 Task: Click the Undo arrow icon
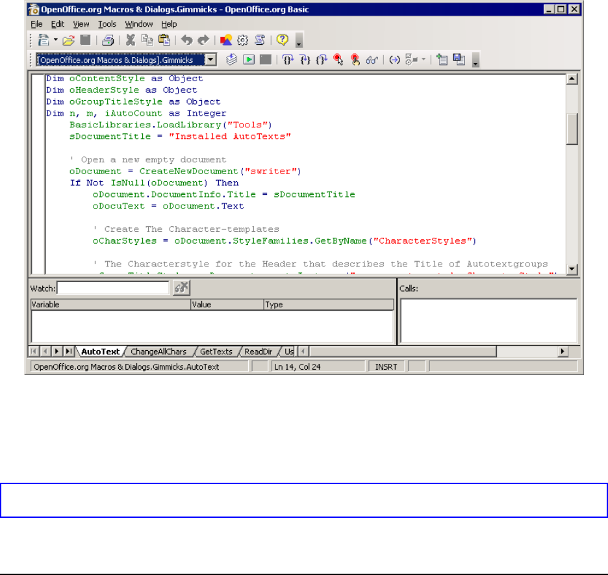click(187, 40)
